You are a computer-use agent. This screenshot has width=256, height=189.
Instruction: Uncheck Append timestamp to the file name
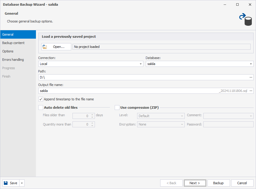(x=41, y=99)
